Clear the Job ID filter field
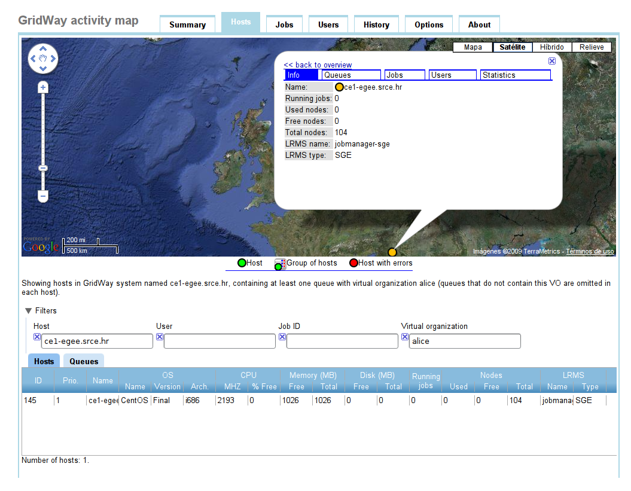This screenshot has width=631, height=491. (282, 337)
